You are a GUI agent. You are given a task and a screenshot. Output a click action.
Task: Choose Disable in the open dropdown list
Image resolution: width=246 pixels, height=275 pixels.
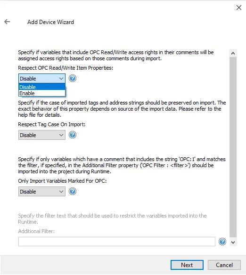42,87
